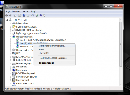Expand the IDE ATA/ATAPI category
The width and height of the screenshot is (130, 95).
pyautogui.click(x=11, y=57)
